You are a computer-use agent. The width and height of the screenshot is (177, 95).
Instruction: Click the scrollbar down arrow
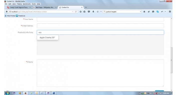172,90
